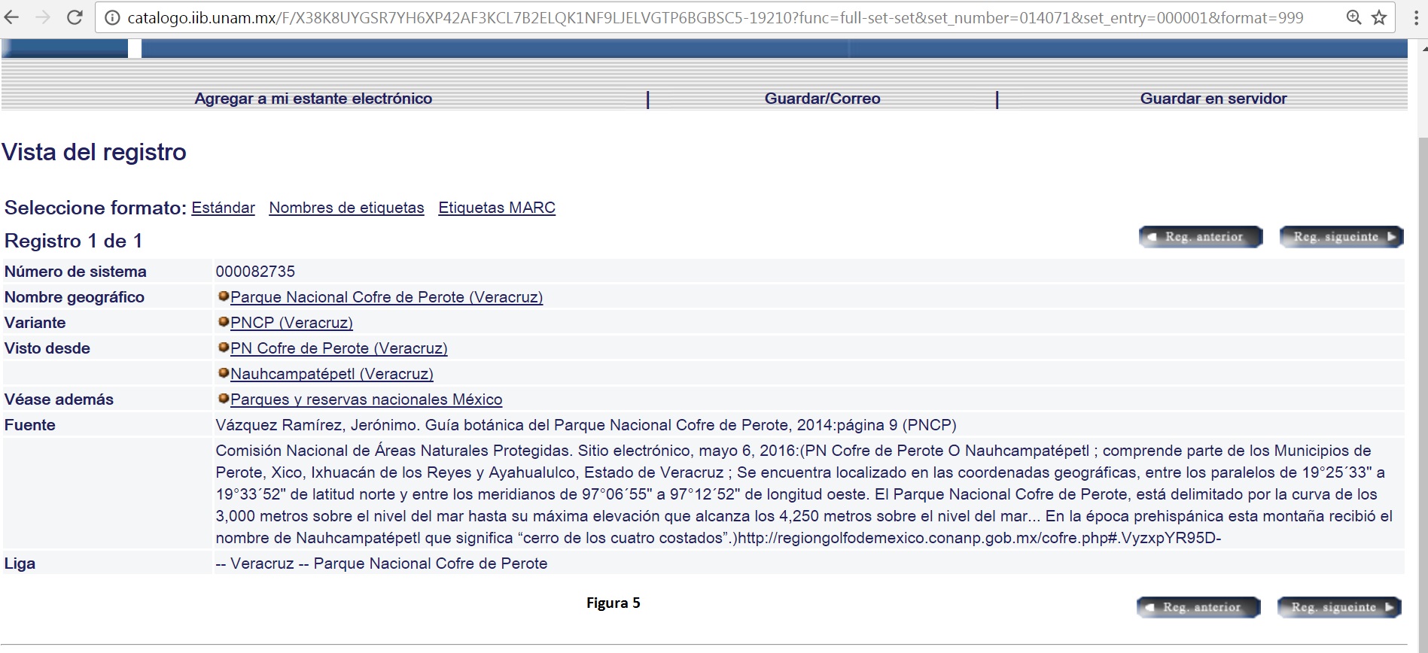The width and height of the screenshot is (1428, 653).
Task: Click the site info icon beside URL
Action: click(112, 18)
